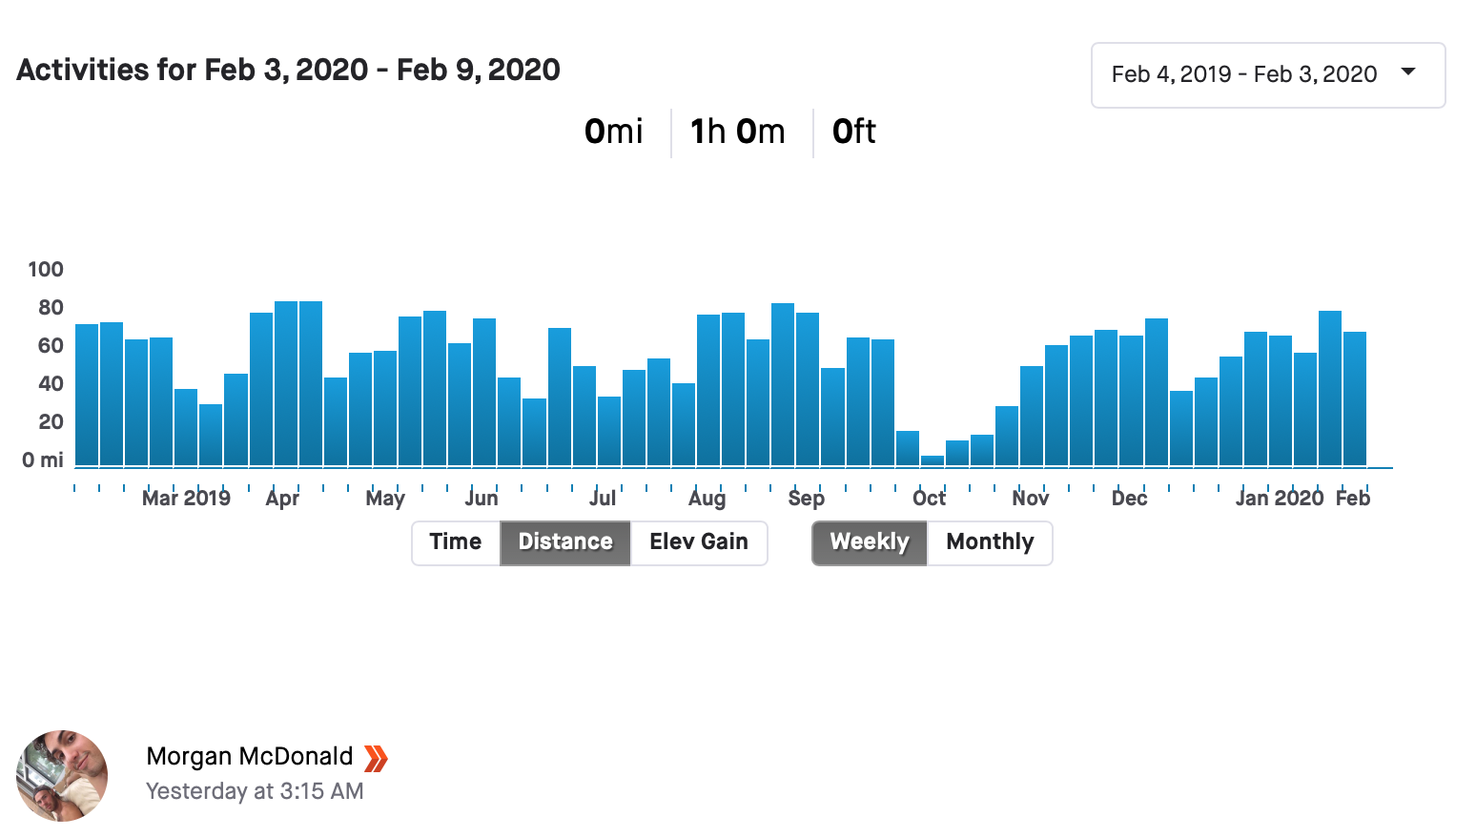Show Elev Gain on the chart
Image resolution: width=1476 pixels, height=837 pixels.
click(x=699, y=542)
